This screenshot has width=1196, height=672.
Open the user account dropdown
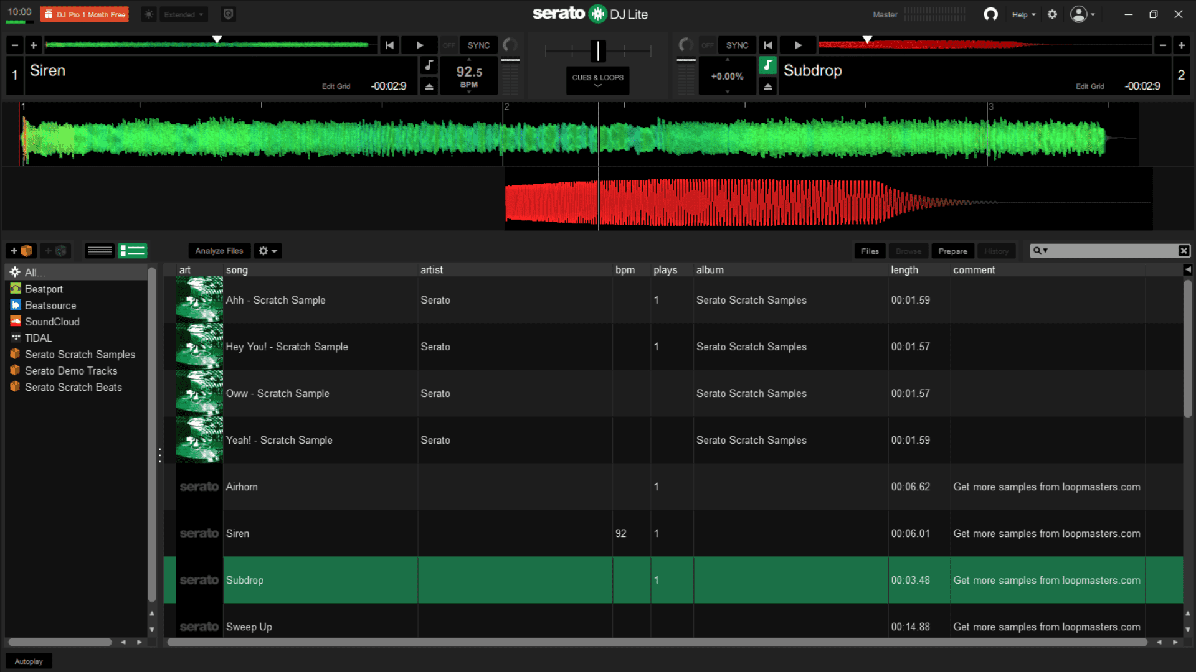coord(1083,14)
